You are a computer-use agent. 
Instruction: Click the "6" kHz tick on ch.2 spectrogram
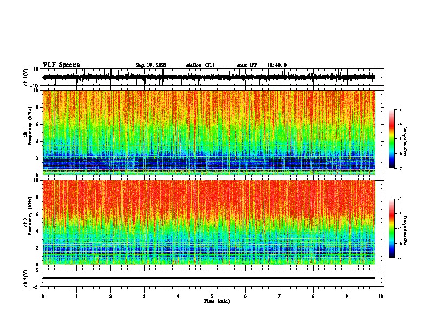tap(37, 214)
